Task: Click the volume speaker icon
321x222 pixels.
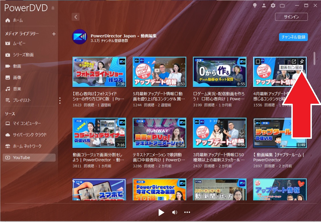Action: 174,212
